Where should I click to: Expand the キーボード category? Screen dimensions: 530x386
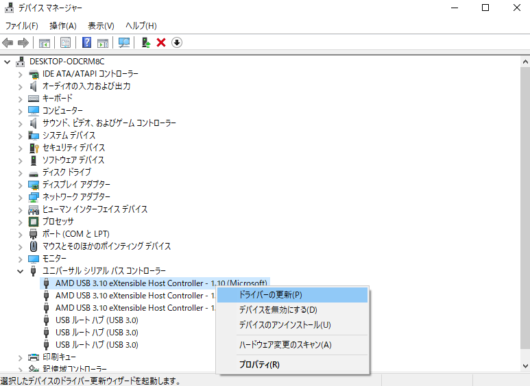point(21,99)
